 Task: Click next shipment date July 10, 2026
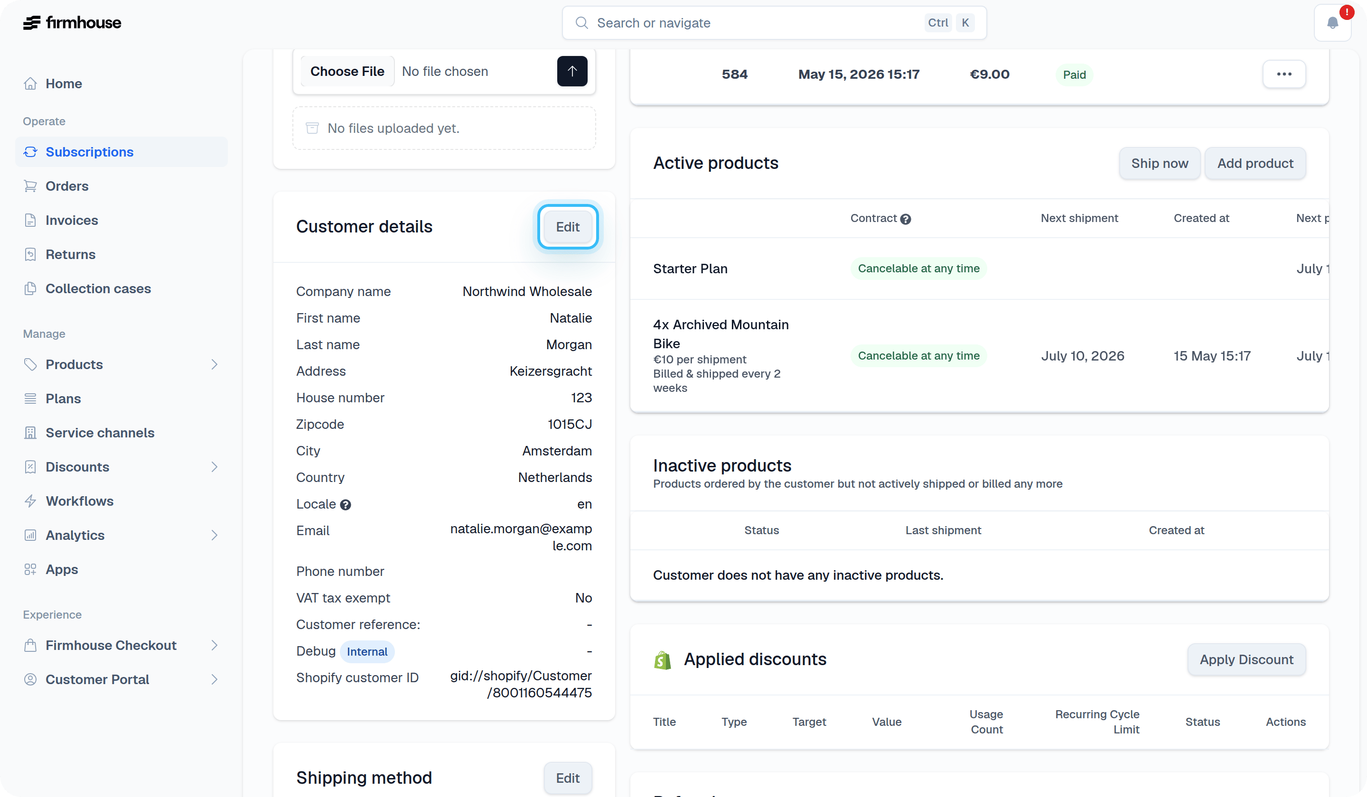coord(1082,356)
